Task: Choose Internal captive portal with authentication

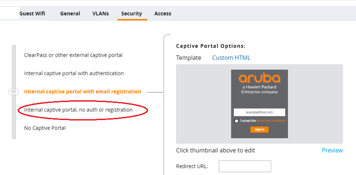Action: click(74, 73)
